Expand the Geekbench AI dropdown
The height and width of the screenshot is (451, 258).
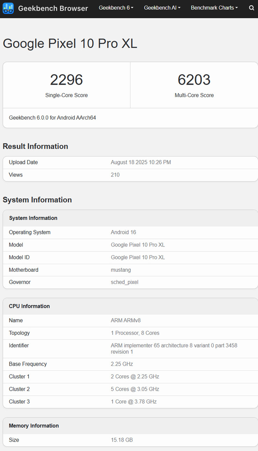pos(162,8)
